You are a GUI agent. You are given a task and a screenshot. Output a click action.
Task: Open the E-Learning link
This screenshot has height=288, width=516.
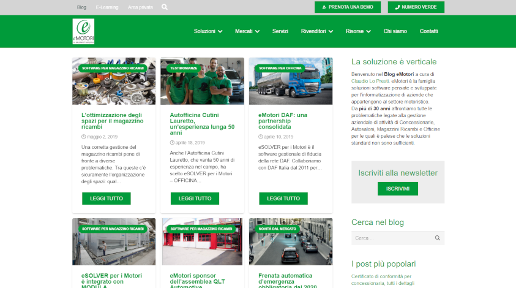(107, 7)
